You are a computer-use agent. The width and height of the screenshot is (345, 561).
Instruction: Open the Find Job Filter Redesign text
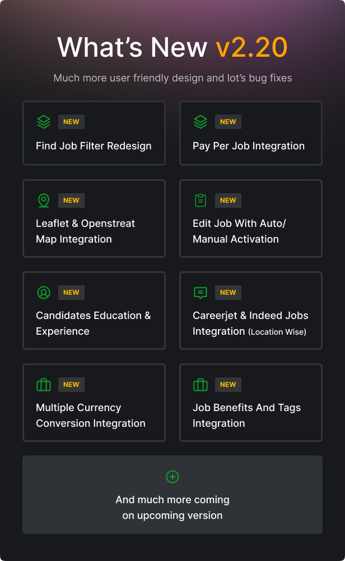(94, 146)
